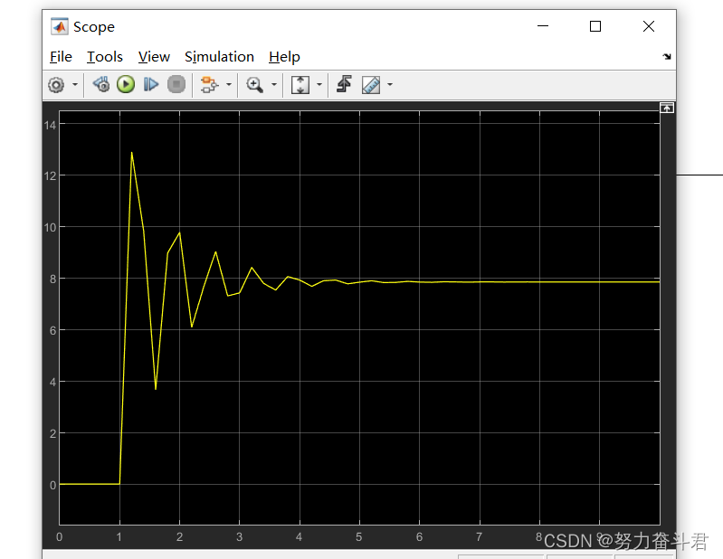Open the View menu
This screenshot has width=723, height=559.
(154, 57)
